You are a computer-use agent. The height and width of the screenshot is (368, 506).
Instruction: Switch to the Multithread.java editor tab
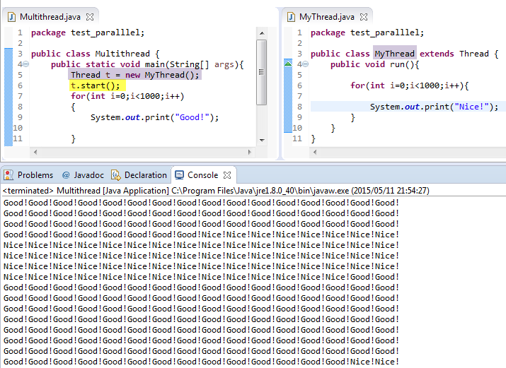click(50, 17)
